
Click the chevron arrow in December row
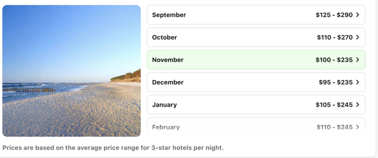point(357,82)
